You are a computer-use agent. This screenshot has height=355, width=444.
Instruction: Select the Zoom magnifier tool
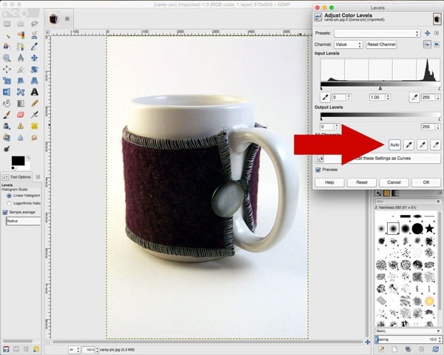pyautogui.click(x=7, y=58)
